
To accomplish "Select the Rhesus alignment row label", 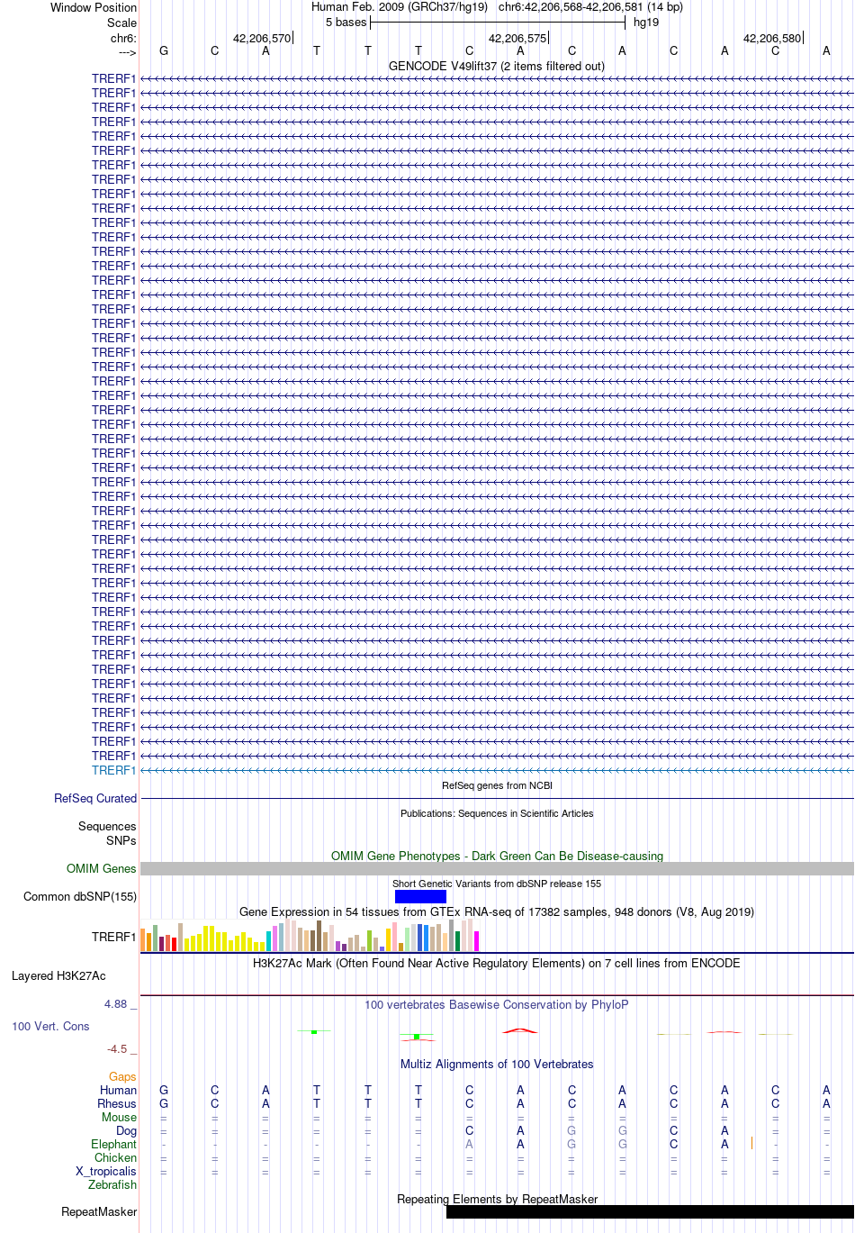I will pos(117,1103).
